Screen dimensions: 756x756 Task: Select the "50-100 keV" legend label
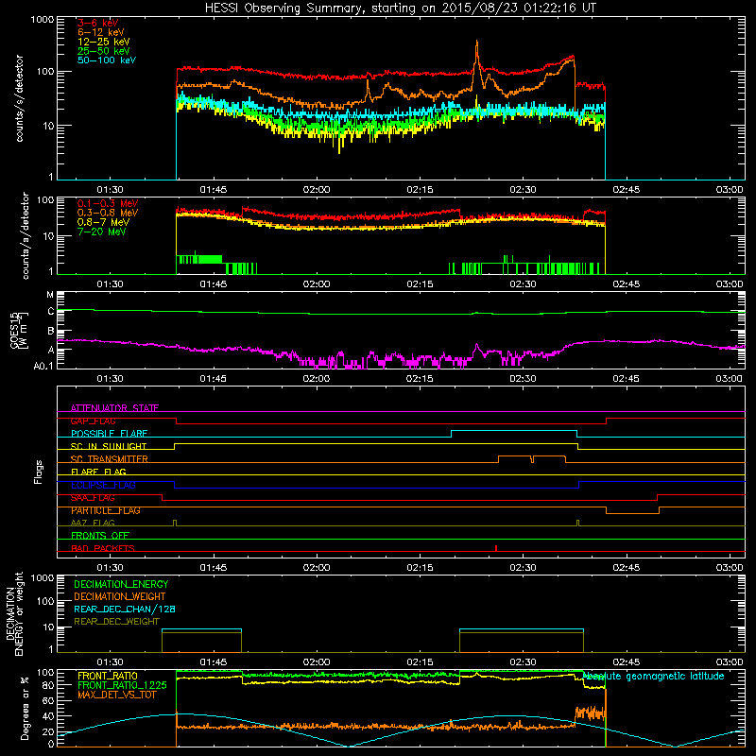(106, 60)
